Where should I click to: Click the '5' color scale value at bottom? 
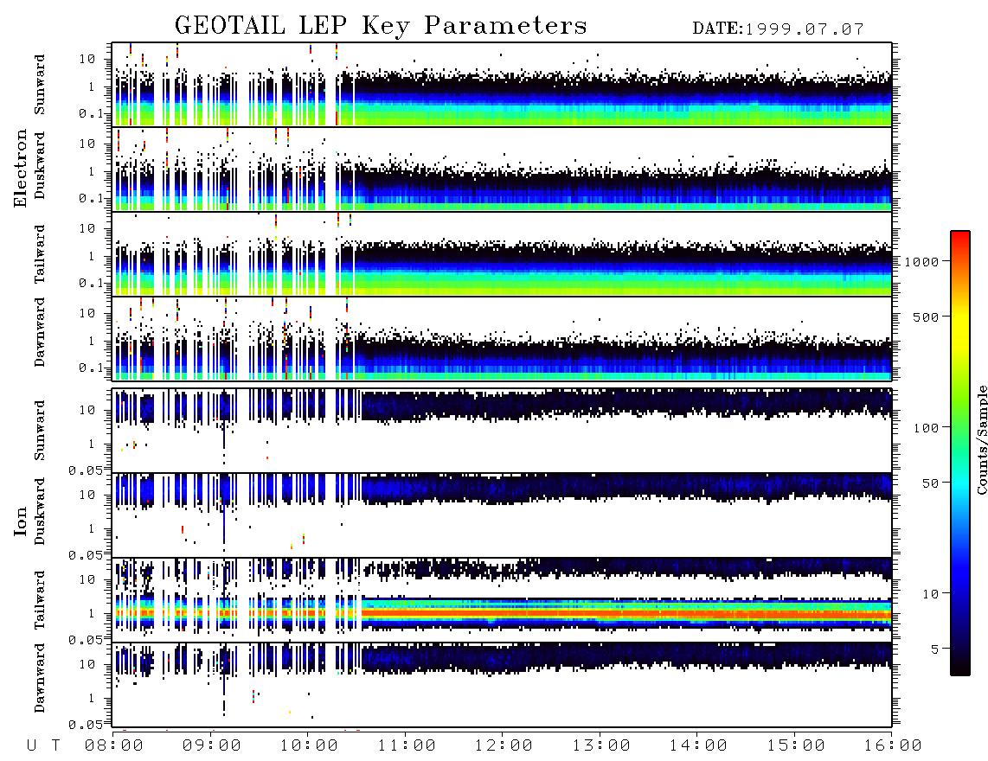pos(935,649)
